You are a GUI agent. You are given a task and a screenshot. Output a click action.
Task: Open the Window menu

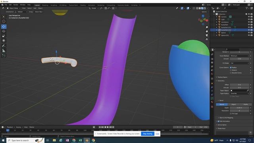(23, 5)
